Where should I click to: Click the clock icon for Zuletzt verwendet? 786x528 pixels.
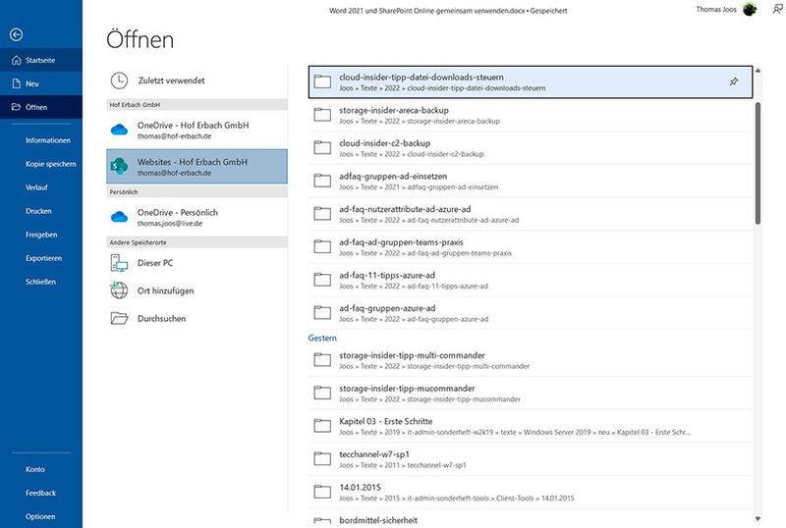click(119, 80)
